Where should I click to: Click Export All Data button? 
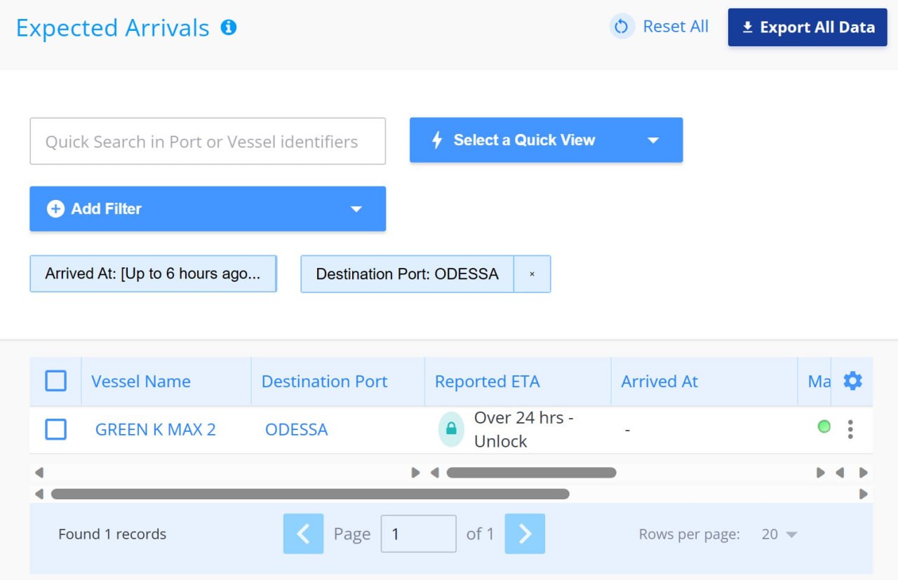pos(807,27)
